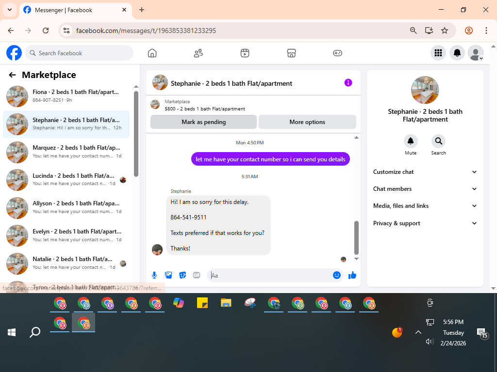Open Windows taskbar search
The height and width of the screenshot is (372, 497).
[x=35, y=332]
